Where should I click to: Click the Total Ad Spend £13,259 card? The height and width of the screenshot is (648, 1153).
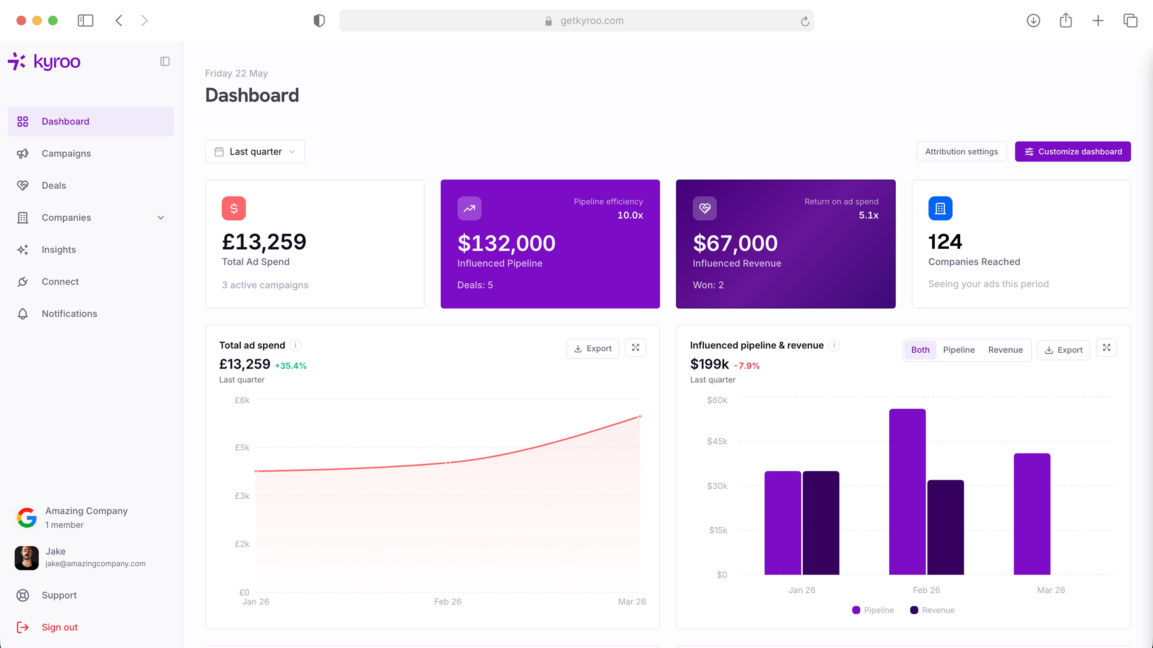click(x=315, y=244)
